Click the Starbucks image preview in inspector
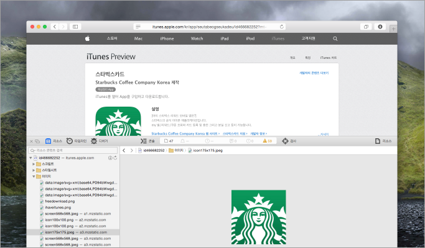Screen dimensions: 425x248 click(259, 217)
